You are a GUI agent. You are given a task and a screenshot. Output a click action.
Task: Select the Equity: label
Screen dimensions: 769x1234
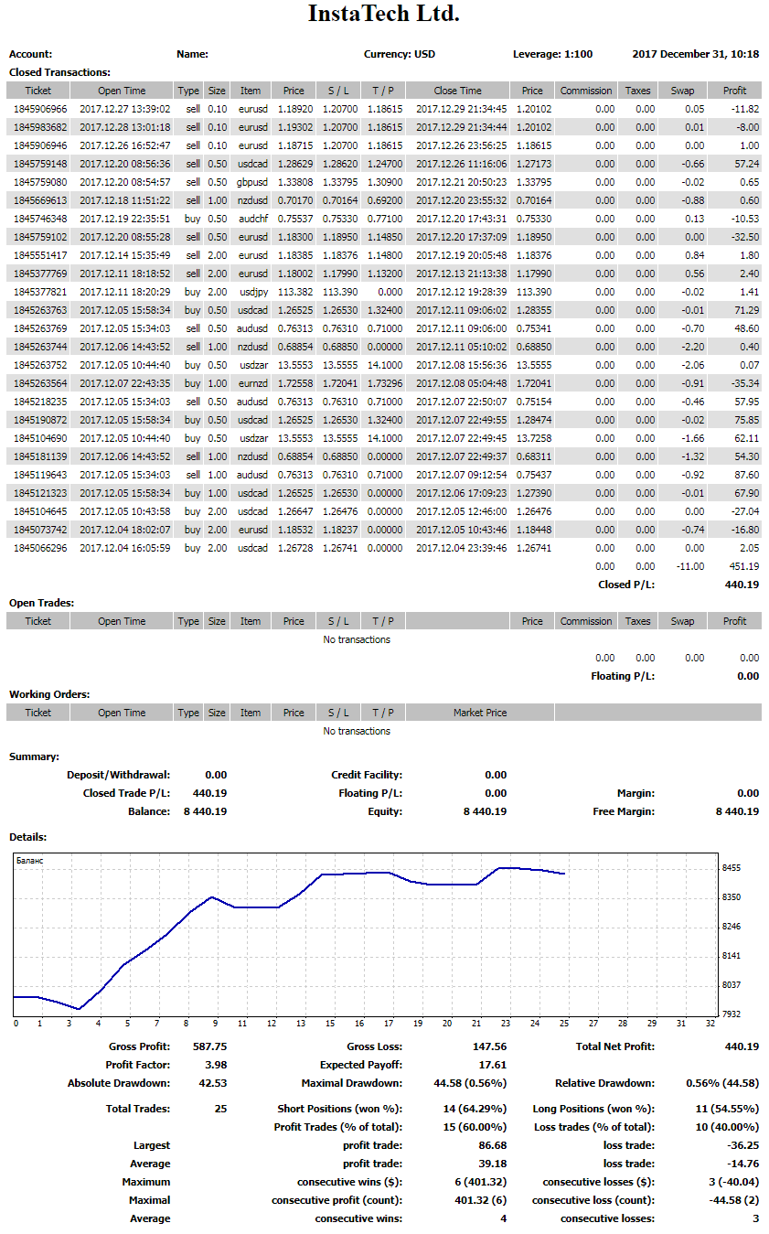point(386,811)
